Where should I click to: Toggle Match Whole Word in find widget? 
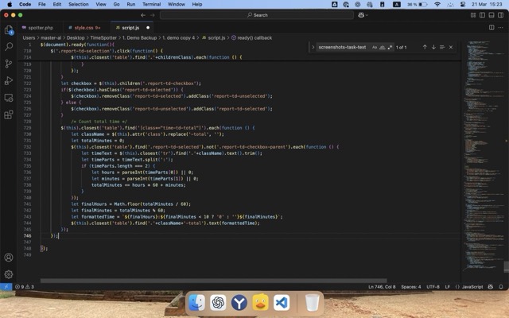(x=383, y=47)
